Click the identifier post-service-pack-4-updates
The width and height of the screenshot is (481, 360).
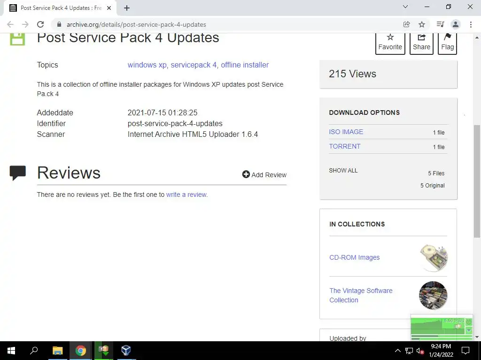(x=175, y=124)
